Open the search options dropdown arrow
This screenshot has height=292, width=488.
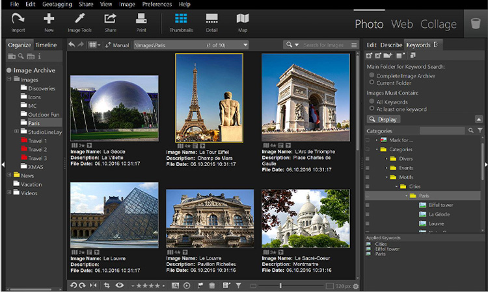tap(297, 45)
